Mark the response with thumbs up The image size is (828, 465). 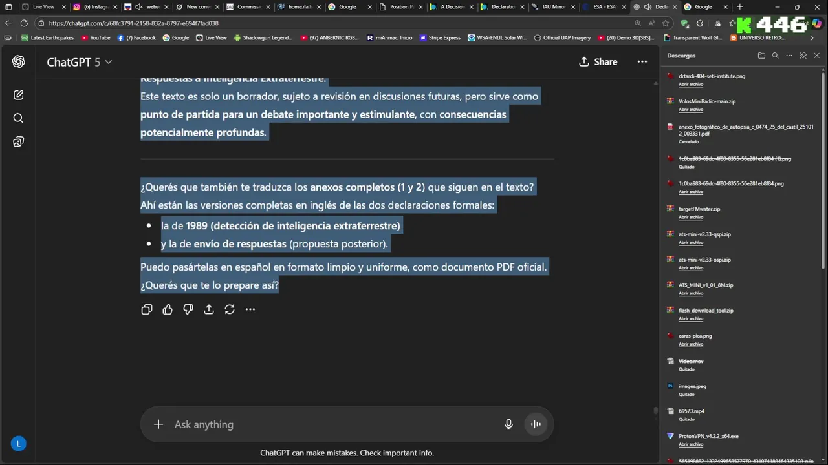pos(168,309)
